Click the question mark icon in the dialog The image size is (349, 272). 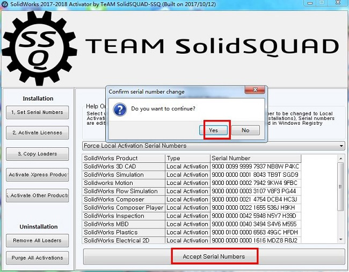pos(120,110)
